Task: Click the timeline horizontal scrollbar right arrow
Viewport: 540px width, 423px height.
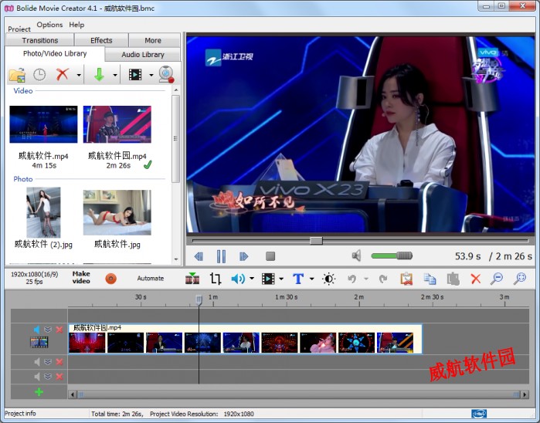Action: point(525,394)
